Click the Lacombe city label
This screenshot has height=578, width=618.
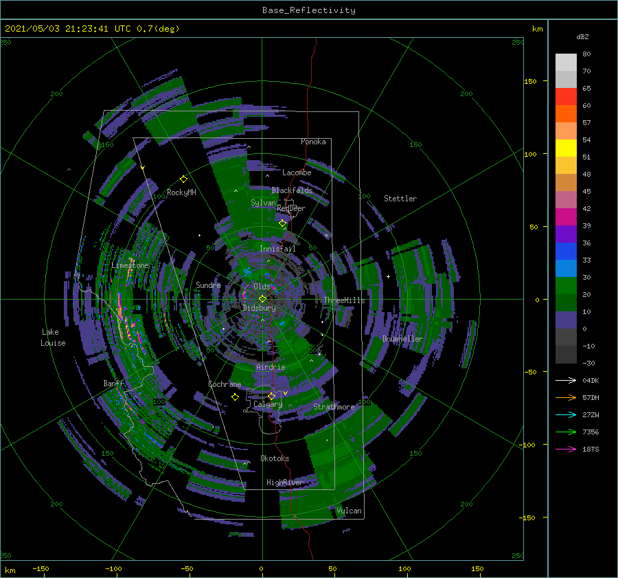[x=297, y=173]
